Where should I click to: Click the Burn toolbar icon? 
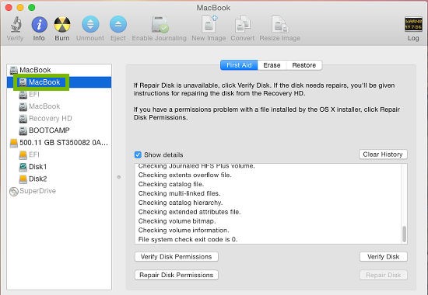[62, 24]
